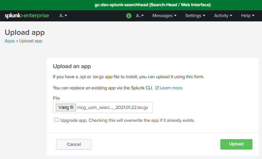The image size is (262, 159).
Task: Open the Help menu
Action: tap(248, 16)
